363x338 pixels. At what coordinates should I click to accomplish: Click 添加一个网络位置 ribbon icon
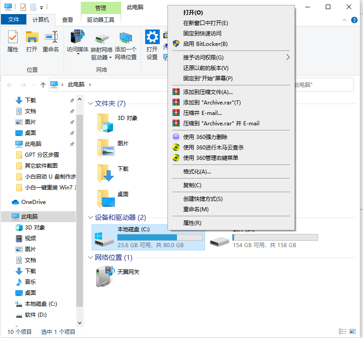point(126,37)
